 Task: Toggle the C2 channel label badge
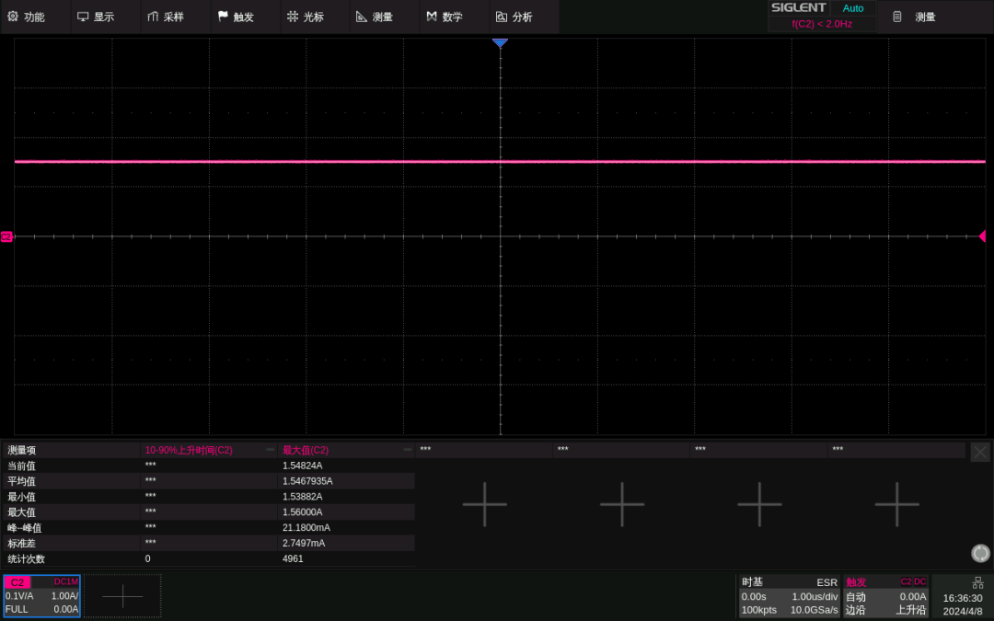pyautogui.click(x=17, y=582)
